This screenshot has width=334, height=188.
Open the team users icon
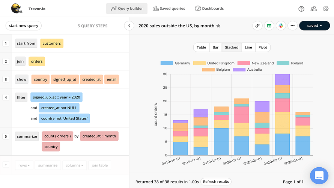click(313, 9)
